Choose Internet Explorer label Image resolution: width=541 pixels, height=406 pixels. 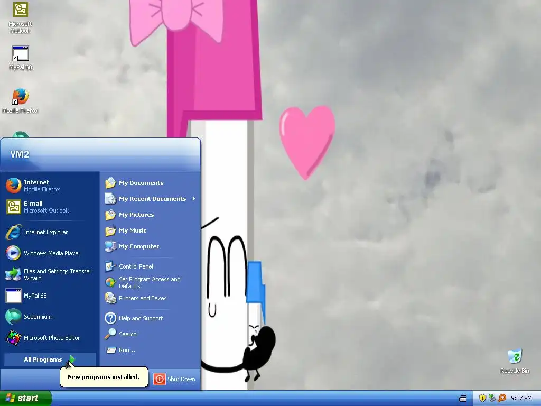45,232
